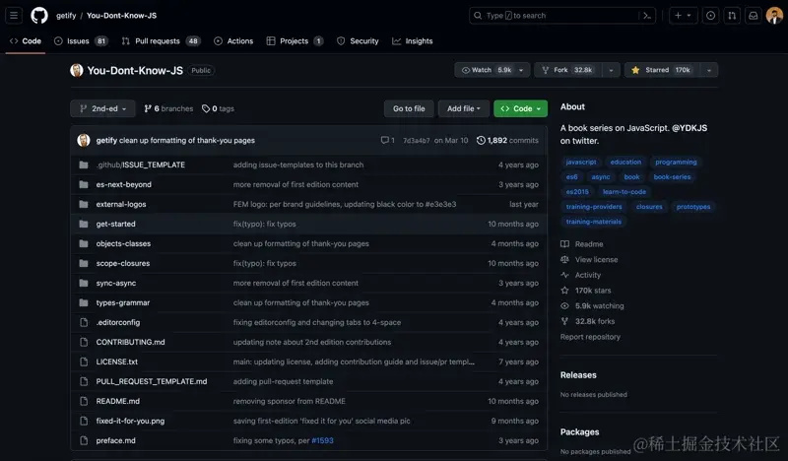The height and width of the screenshot is (461, 788).
Task: Open the create new plus dropdown
Action: click(683, 16)
